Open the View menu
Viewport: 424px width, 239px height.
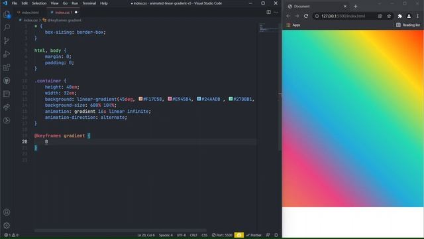point(54,3)
